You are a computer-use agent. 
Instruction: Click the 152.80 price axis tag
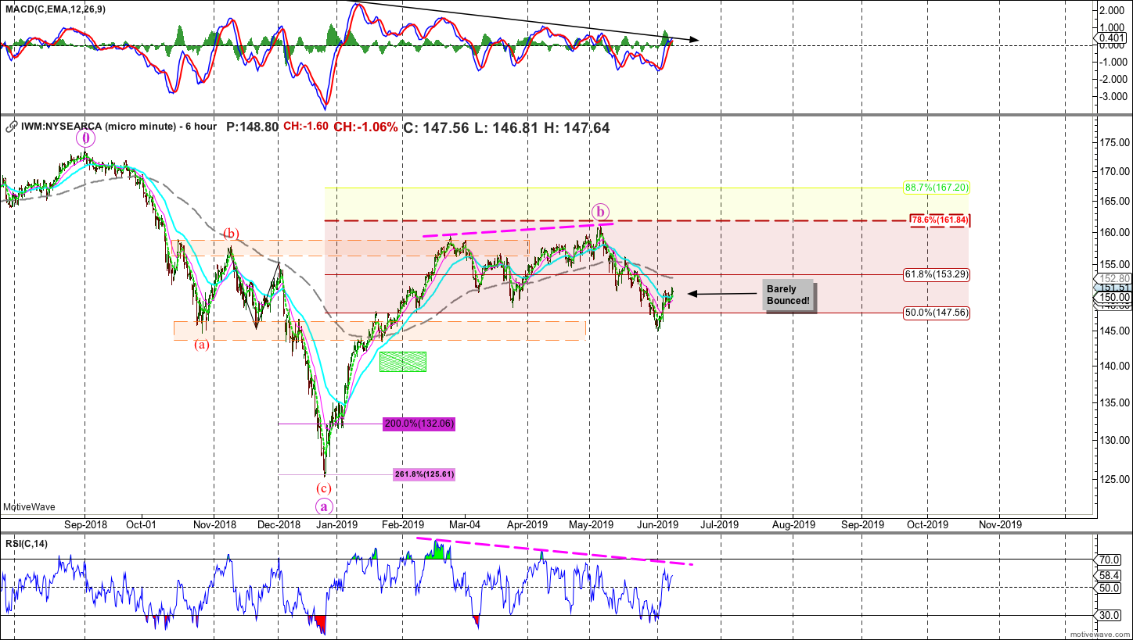tap(1114, 278)
